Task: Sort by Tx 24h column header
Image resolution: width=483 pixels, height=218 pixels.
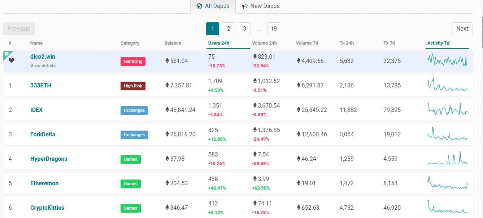Action: click(x=347, y=43)
